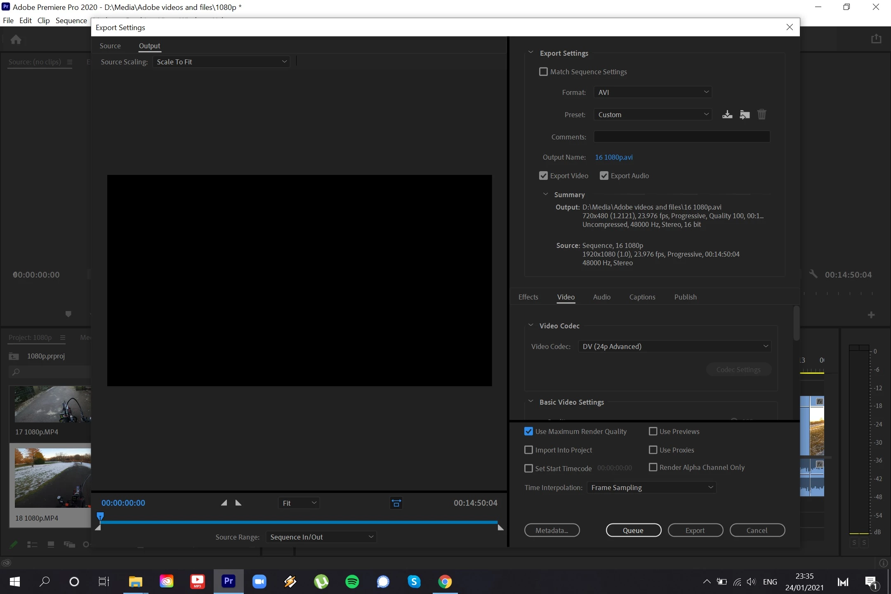
Task: Switch to the Audio tab
Action: [601, 297]
